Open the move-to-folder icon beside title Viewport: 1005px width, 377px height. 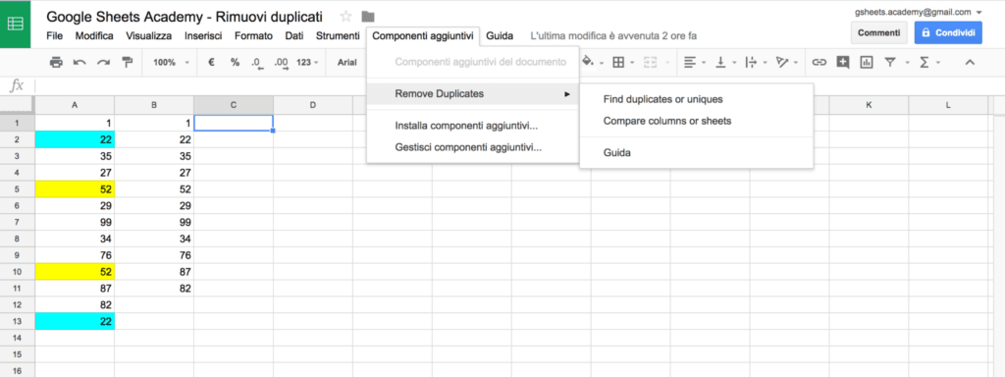368,16
